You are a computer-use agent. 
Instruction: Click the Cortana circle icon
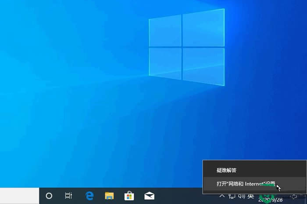[49, 196]
